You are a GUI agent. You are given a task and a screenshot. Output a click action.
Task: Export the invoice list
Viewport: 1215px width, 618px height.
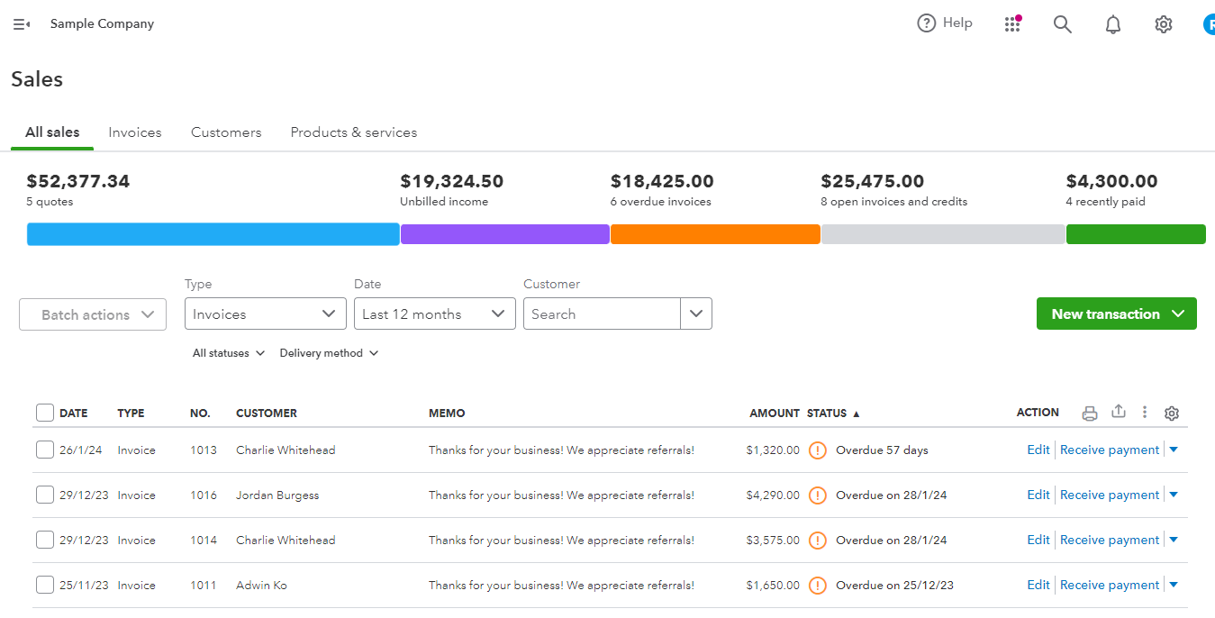[x=1119, y=413]
